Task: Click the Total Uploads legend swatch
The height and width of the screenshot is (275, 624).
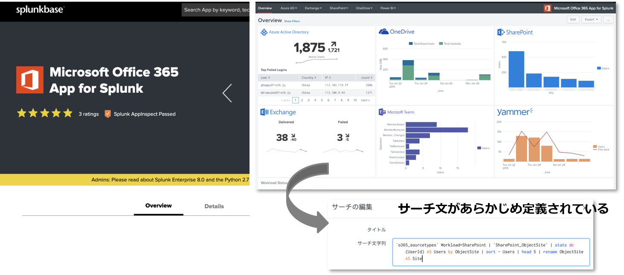Action: (441, 43)
